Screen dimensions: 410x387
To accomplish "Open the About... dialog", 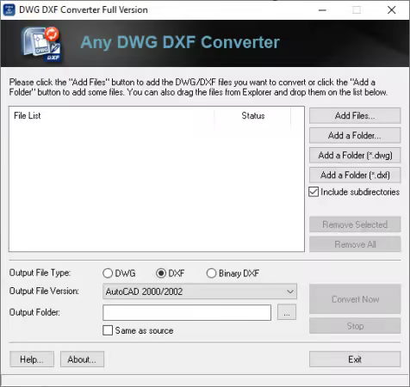I will (x=82, y=359).
